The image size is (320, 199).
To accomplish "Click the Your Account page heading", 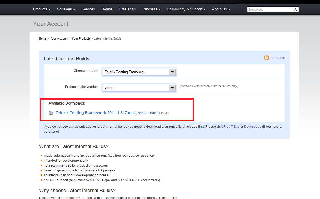I will click(51, 24).
